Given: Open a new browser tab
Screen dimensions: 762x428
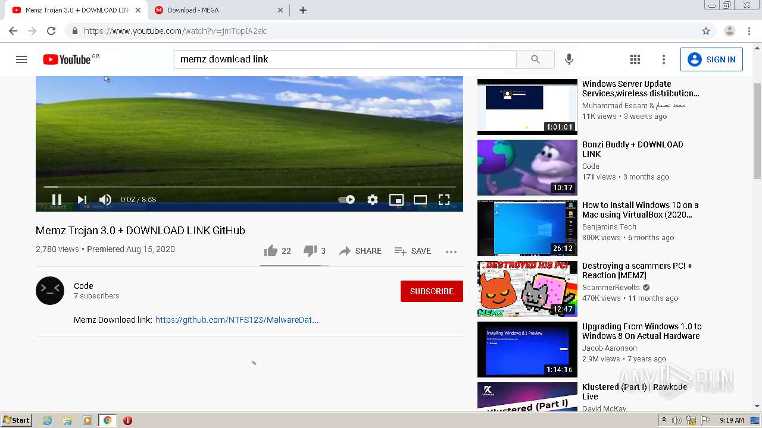Looking at the screenshot, I should click(x=303, y=10).
